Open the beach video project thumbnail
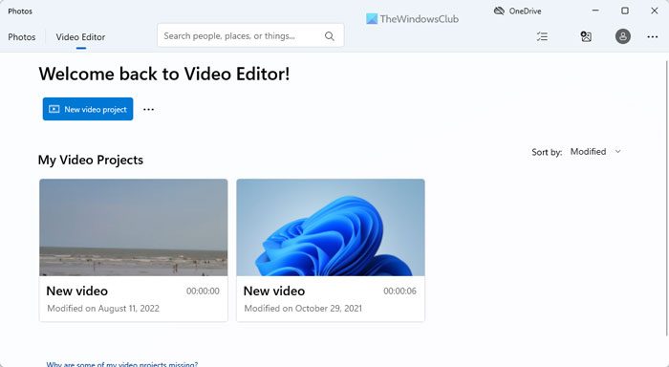Viewport: 669px width, 367px height. click(134, 227)
